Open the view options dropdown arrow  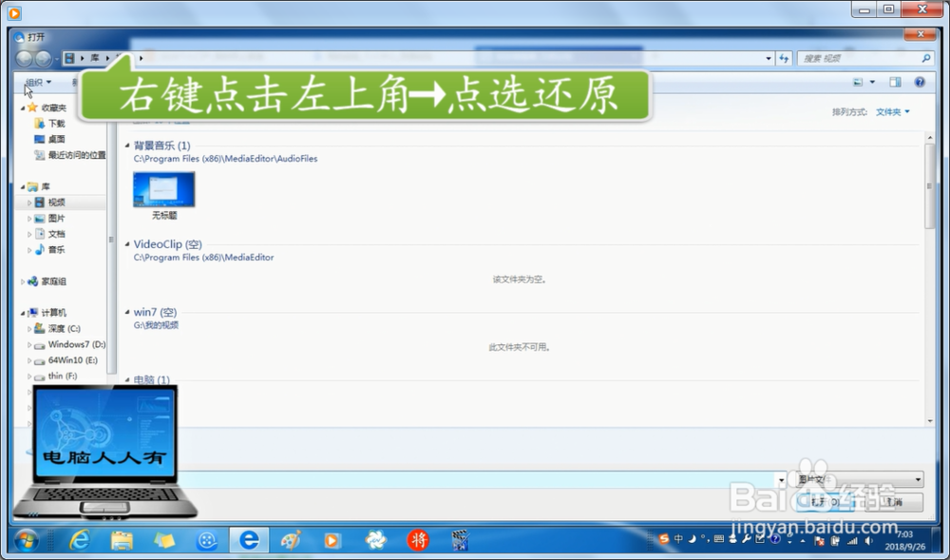tap(872, 83)
